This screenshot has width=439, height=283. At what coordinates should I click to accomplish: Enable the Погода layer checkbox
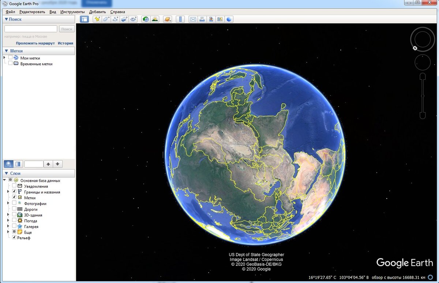(x=14, y=220)
